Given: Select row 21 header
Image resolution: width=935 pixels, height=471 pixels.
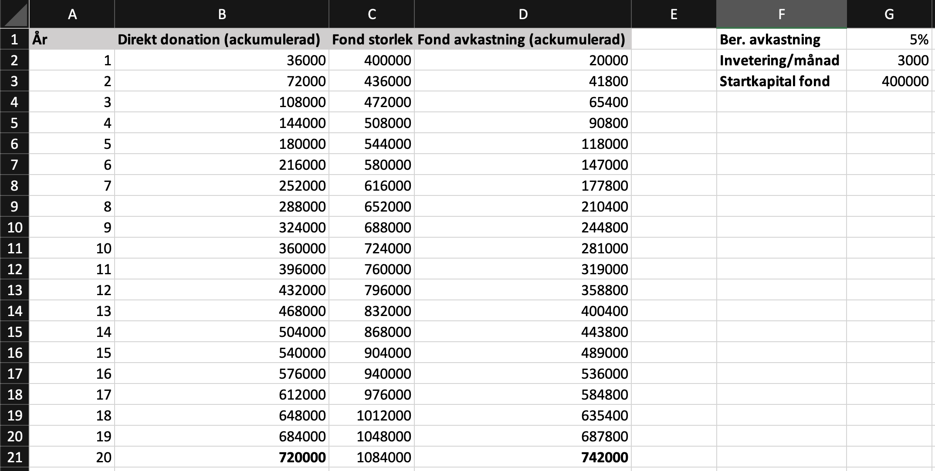Looking at the screenshot, I should click(14, 458).
